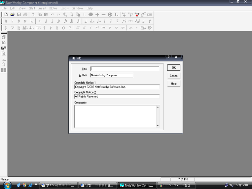Viewport: 252px width, 189px height.
Task: Click the Play button in toolbar
Action: point(130,15)
